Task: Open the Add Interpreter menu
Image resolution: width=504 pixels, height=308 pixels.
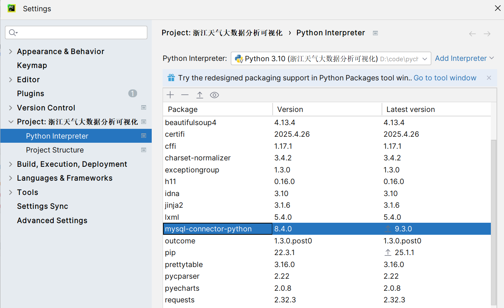Action: click(461, 58)
